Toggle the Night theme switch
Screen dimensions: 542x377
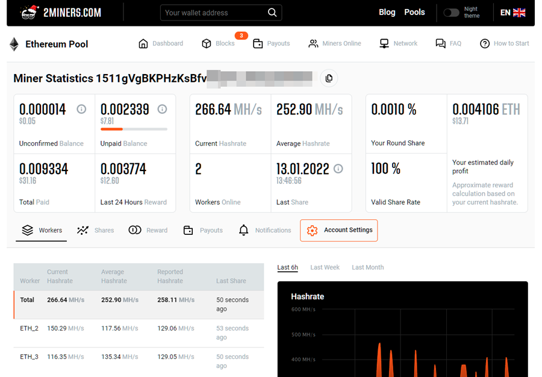(451, 13)
